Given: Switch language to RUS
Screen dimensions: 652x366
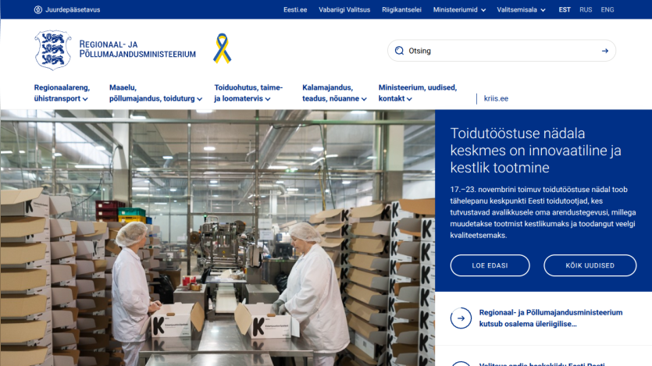Looking at the screenshot, I should click(x=586, y=9).
